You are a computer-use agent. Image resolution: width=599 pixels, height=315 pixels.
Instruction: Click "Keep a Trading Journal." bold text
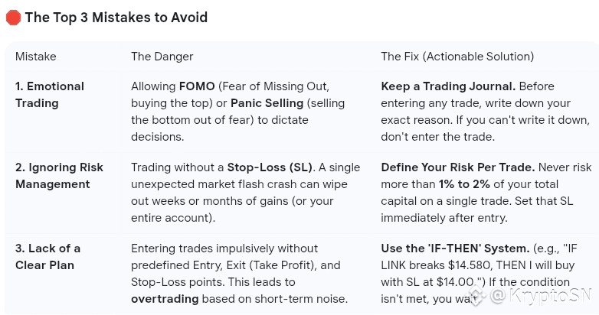(x=448, y=86)
